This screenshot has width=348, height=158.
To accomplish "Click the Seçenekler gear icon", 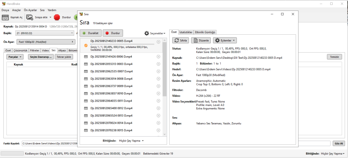I will coord(147,33).
